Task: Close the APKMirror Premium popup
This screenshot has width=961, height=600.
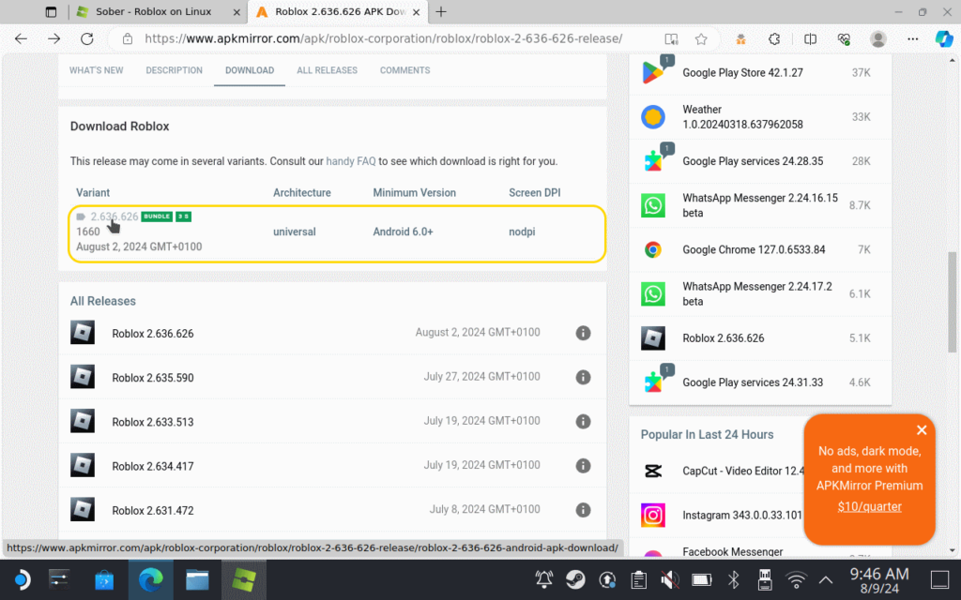Action: (922, 430)
